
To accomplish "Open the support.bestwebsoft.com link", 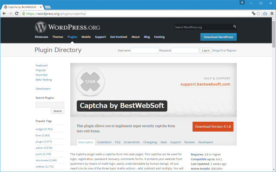I will tap(205, 84).
